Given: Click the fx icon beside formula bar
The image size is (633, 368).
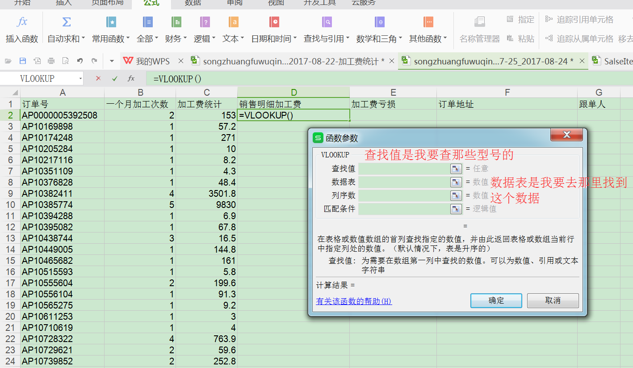Looking at the screenshot, I should click(131, 78).
